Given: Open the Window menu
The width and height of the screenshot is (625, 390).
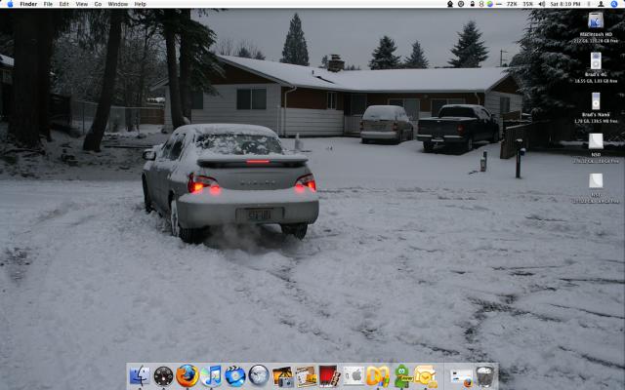Looking at the screenshot, I should point(118,4).
